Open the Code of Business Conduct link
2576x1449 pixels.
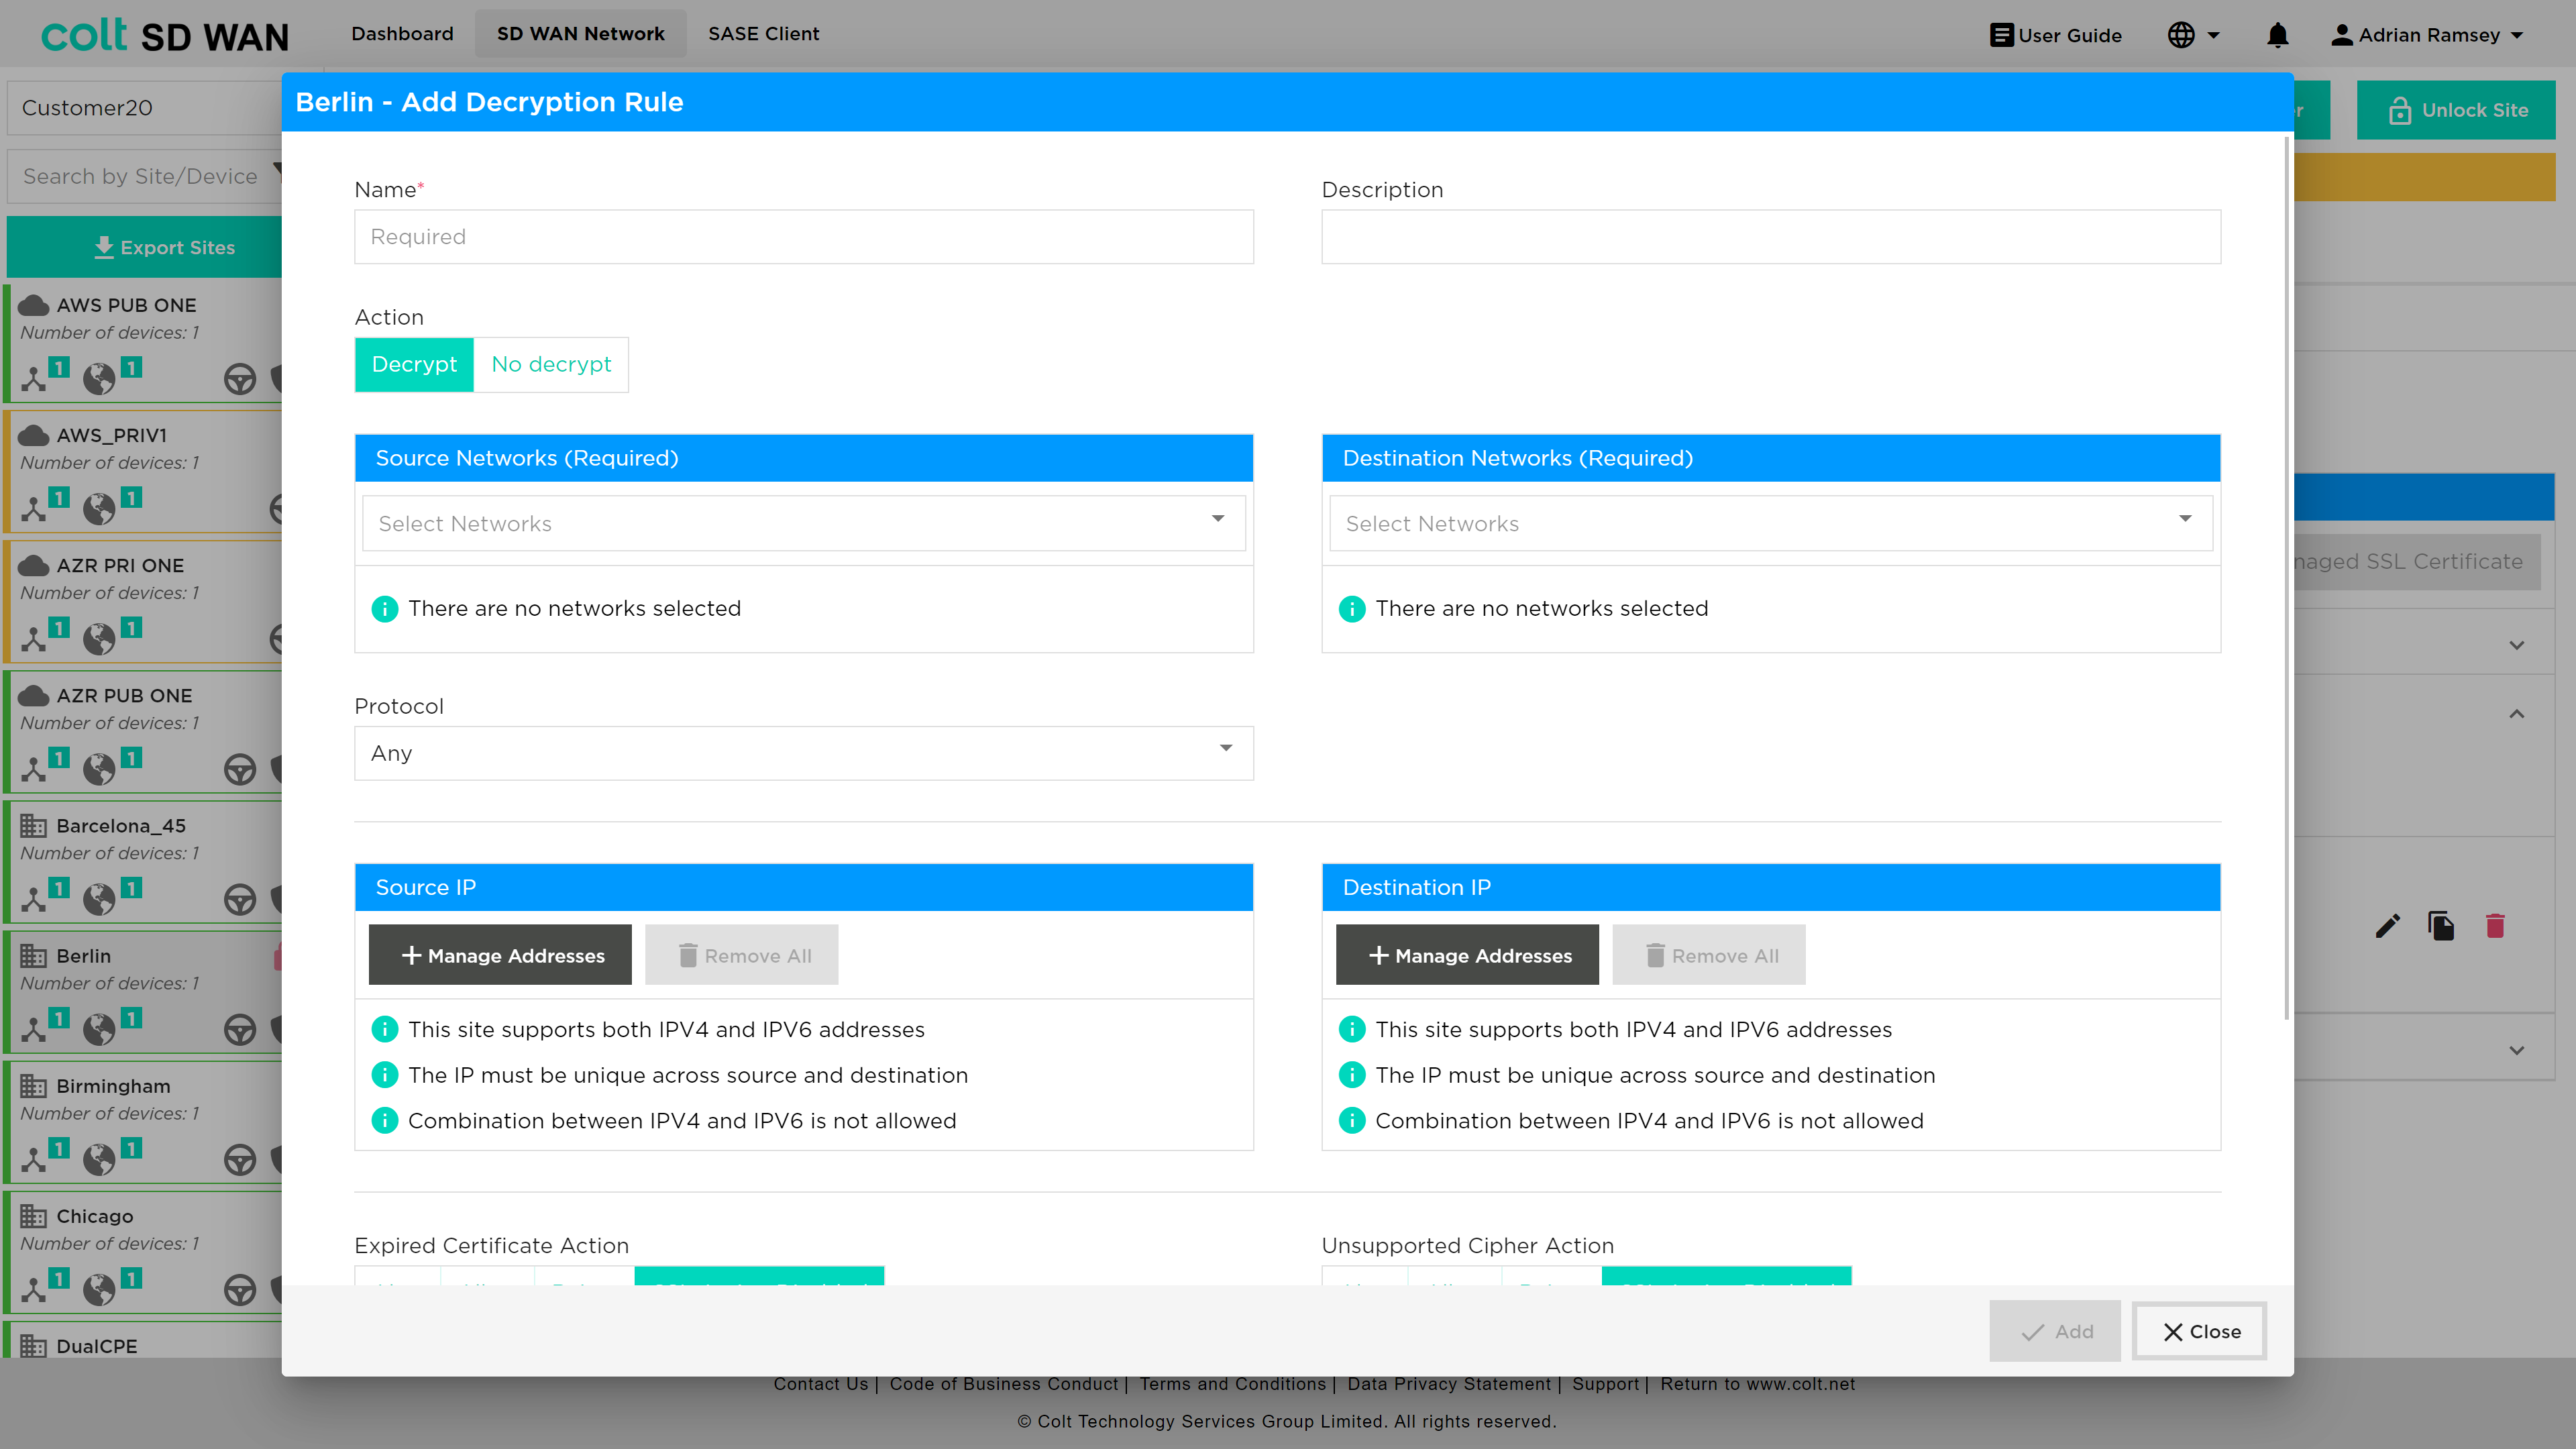point(1003,1384)
